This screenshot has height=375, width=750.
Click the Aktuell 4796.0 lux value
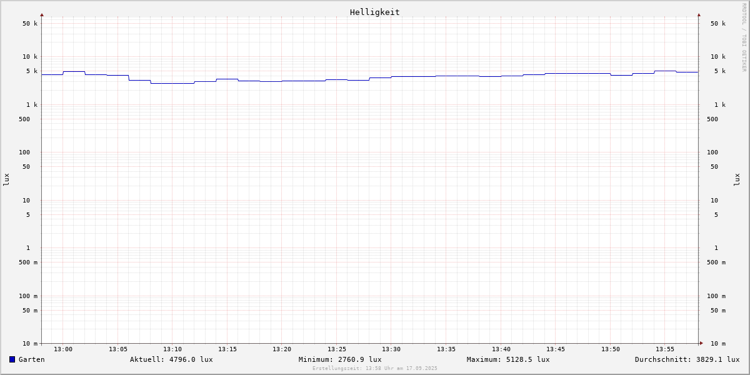171,359
